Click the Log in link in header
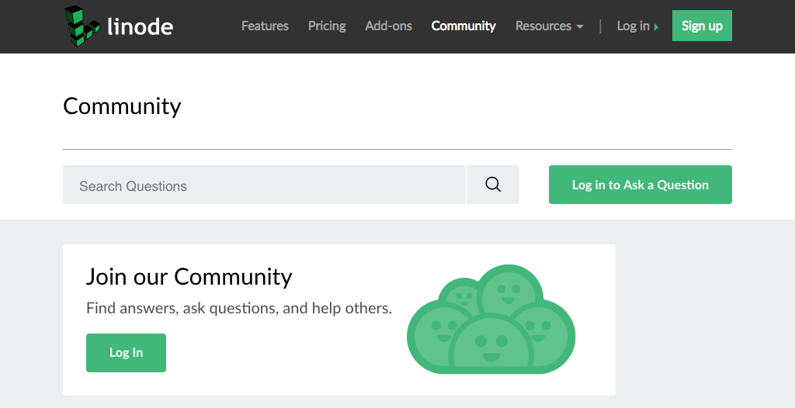The width and height of the screenshot is (795, 408). (x=633, y=26)
